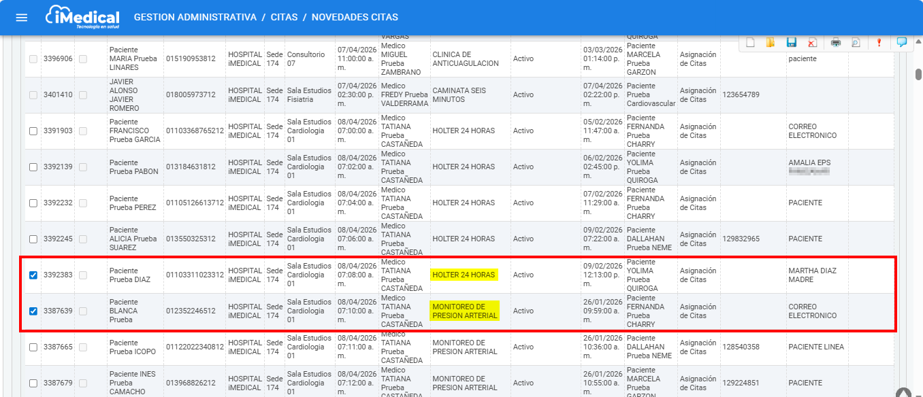923x397 pixels.
Task: Open the blue chat bubble icon
Action: click(x=902, y=42)
